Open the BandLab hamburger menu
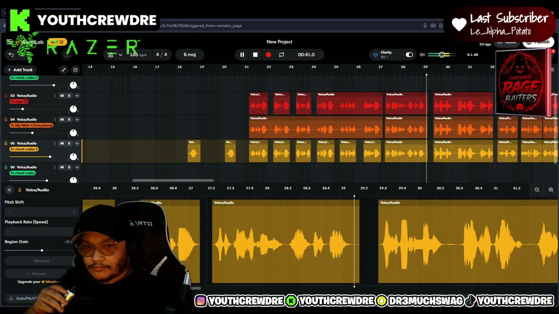 (x=9, y=42)
